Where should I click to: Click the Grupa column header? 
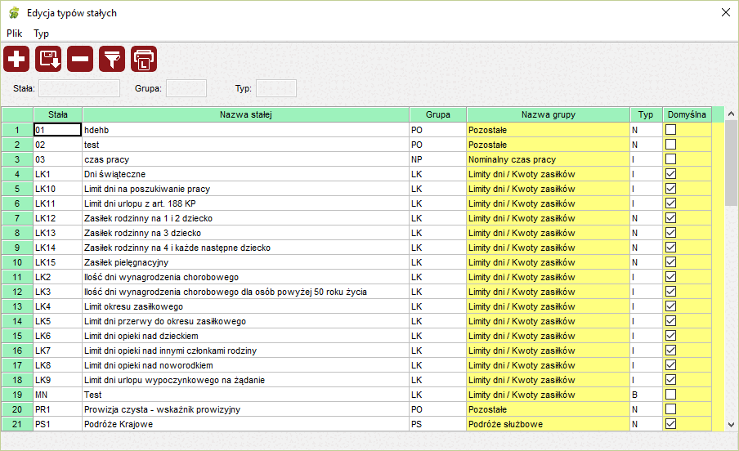437,114
